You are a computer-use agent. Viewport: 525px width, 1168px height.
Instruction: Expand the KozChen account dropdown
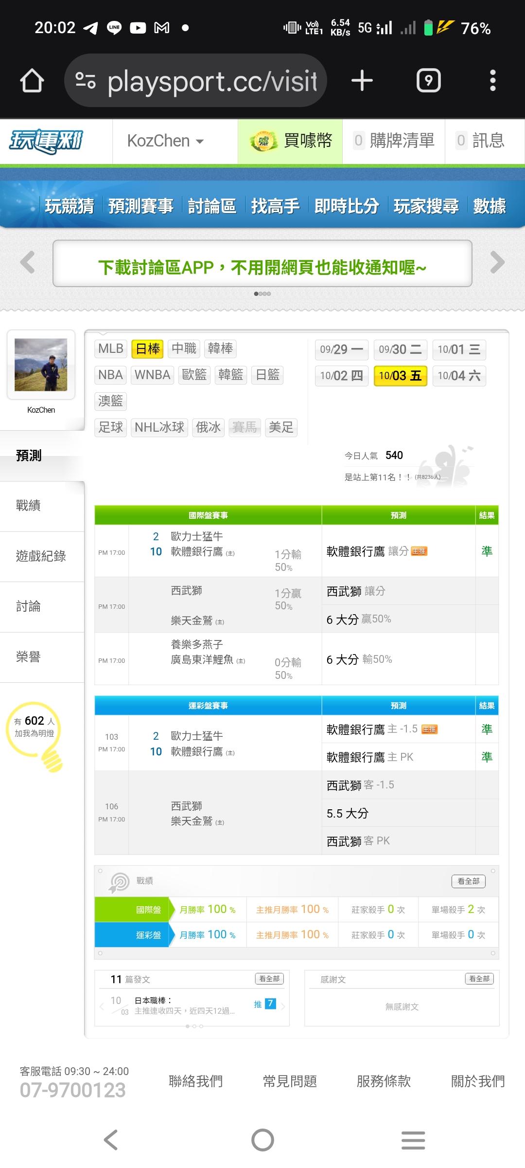click(x=165, y=141)
